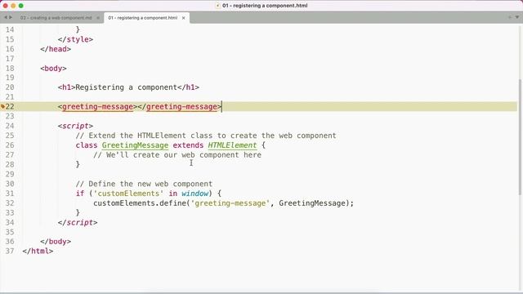Click the HTMLElement word on line 26

(232, 145)
